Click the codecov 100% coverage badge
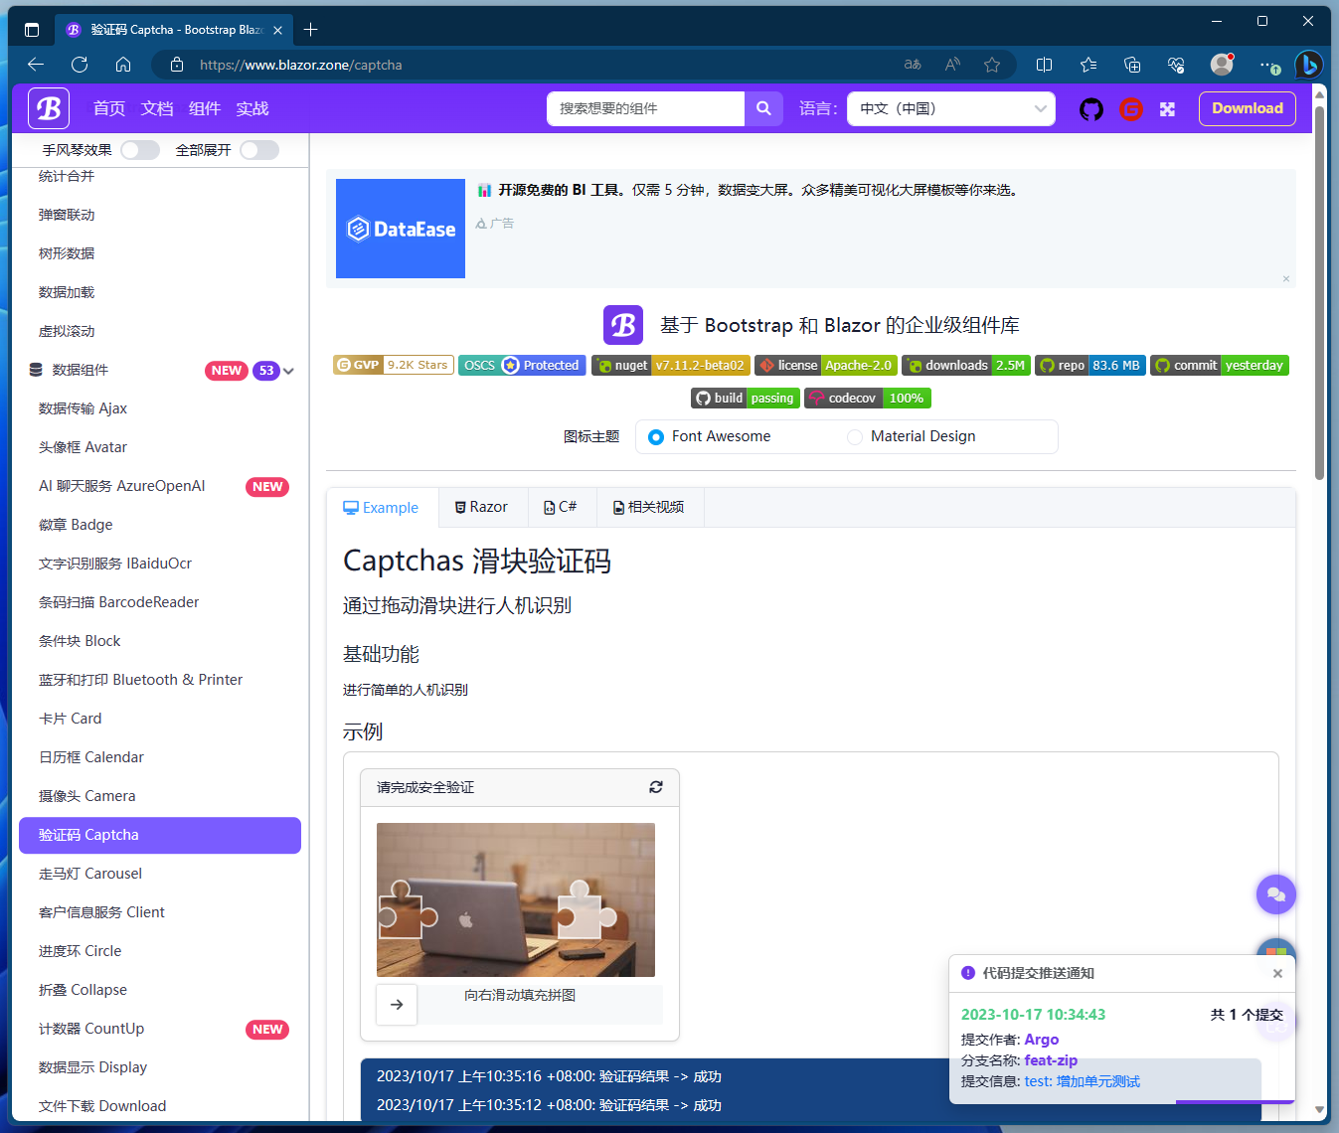The height and width of the screenshot is (1133, 1339). tap(867, 398)
